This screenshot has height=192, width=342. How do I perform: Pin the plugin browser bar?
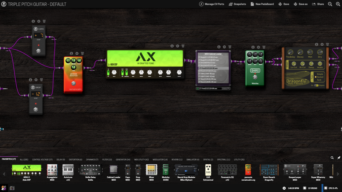point(339,158)
